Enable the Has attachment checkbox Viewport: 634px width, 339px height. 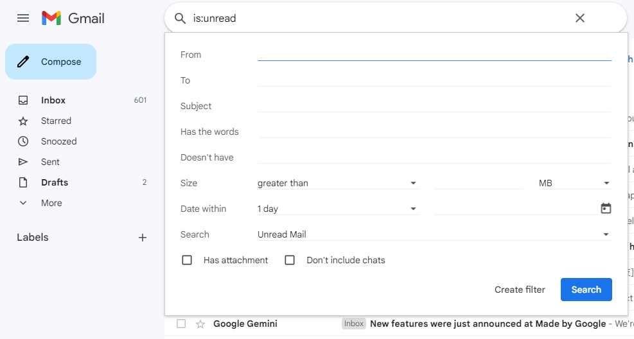pos(187,260)
